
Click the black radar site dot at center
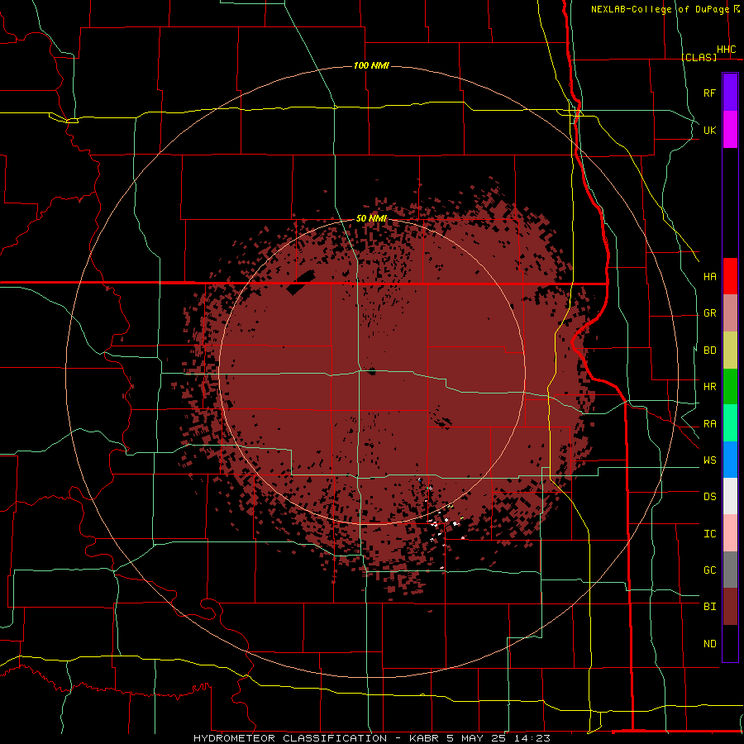pyautogui.click(x=371, y=371)
